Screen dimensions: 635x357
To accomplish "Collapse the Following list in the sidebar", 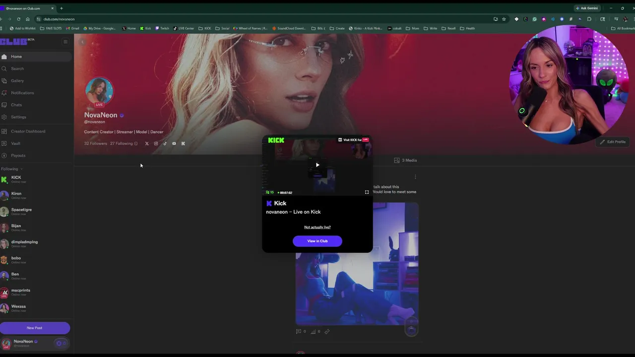I will click(x=21, y=169).
